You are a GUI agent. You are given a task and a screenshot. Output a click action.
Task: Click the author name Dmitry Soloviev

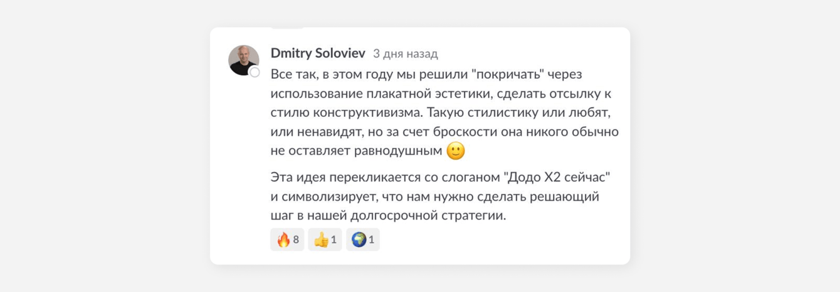click(318, 53)
